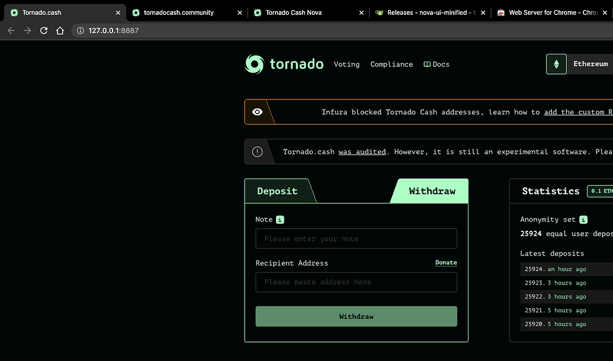Click the info icon beside Note label
The image size is (613, 361).
click(280, 220)
